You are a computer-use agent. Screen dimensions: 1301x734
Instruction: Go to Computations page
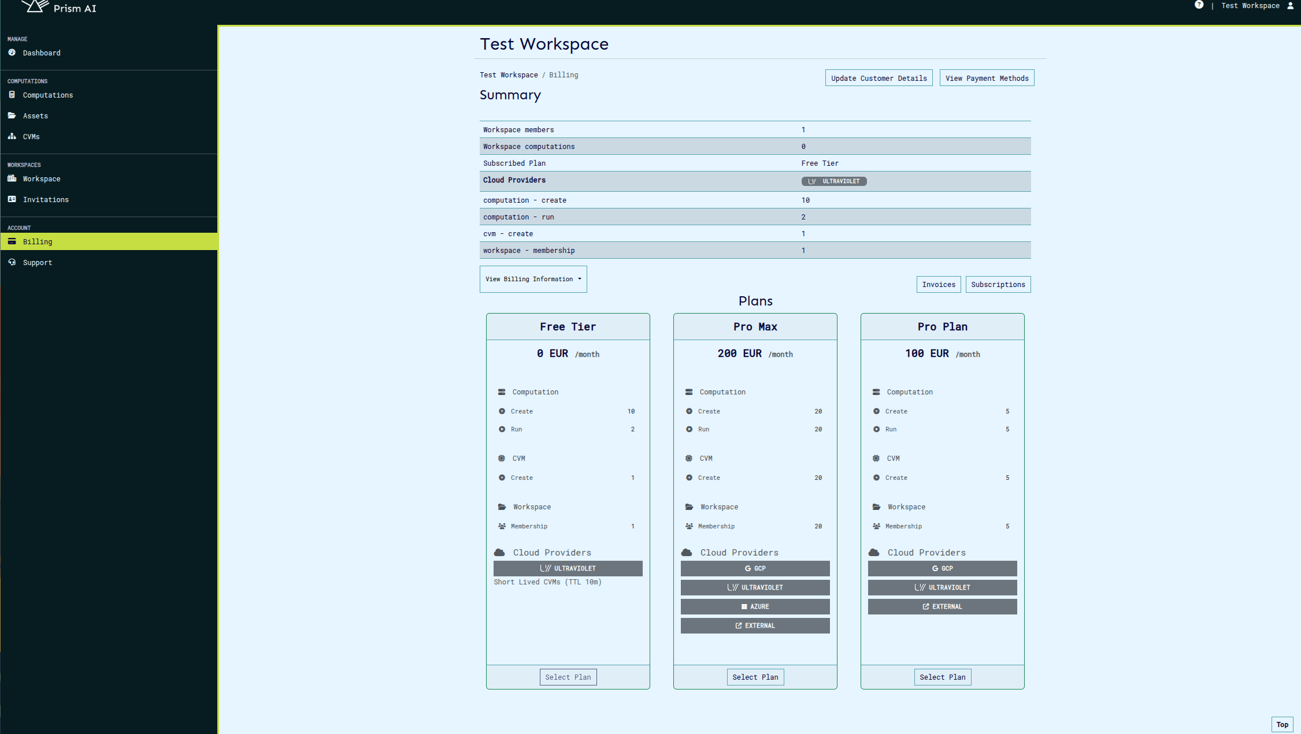pos(48,95)
